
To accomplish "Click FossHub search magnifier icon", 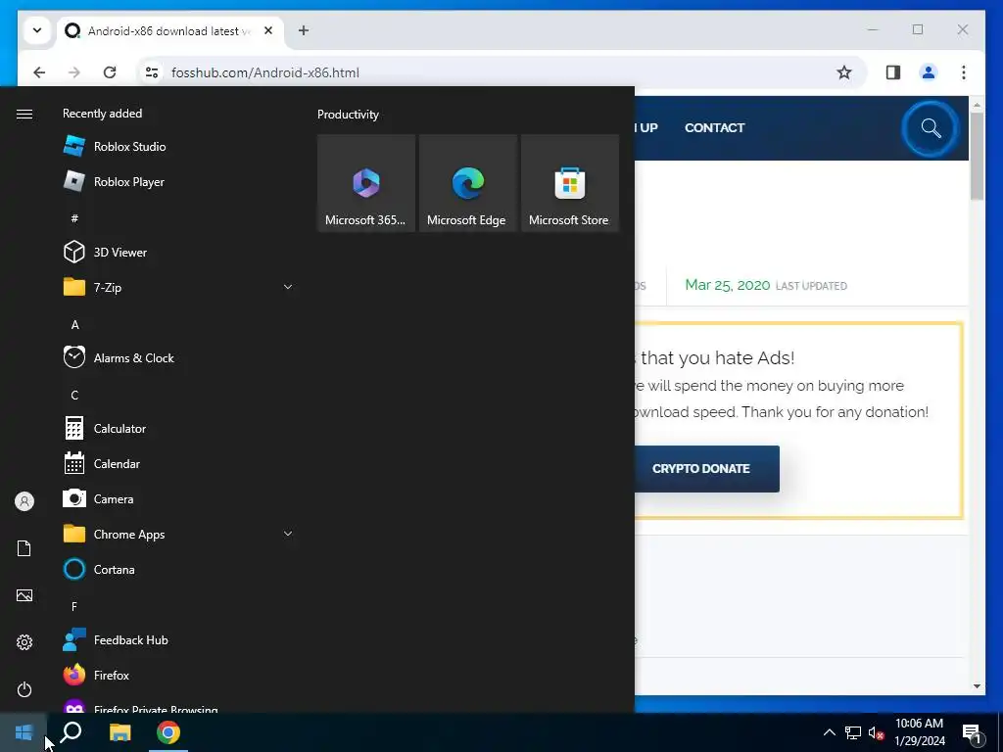I will click(931, 128).
